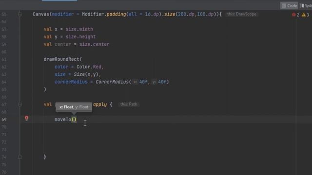Viewport: 312px width, 175px height.
Task: Click on drawRoundRect function call
Action: (x=61, y=59)
